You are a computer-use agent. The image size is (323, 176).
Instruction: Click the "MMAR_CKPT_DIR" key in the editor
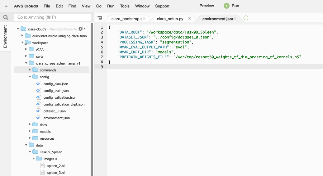pos(134,52)
